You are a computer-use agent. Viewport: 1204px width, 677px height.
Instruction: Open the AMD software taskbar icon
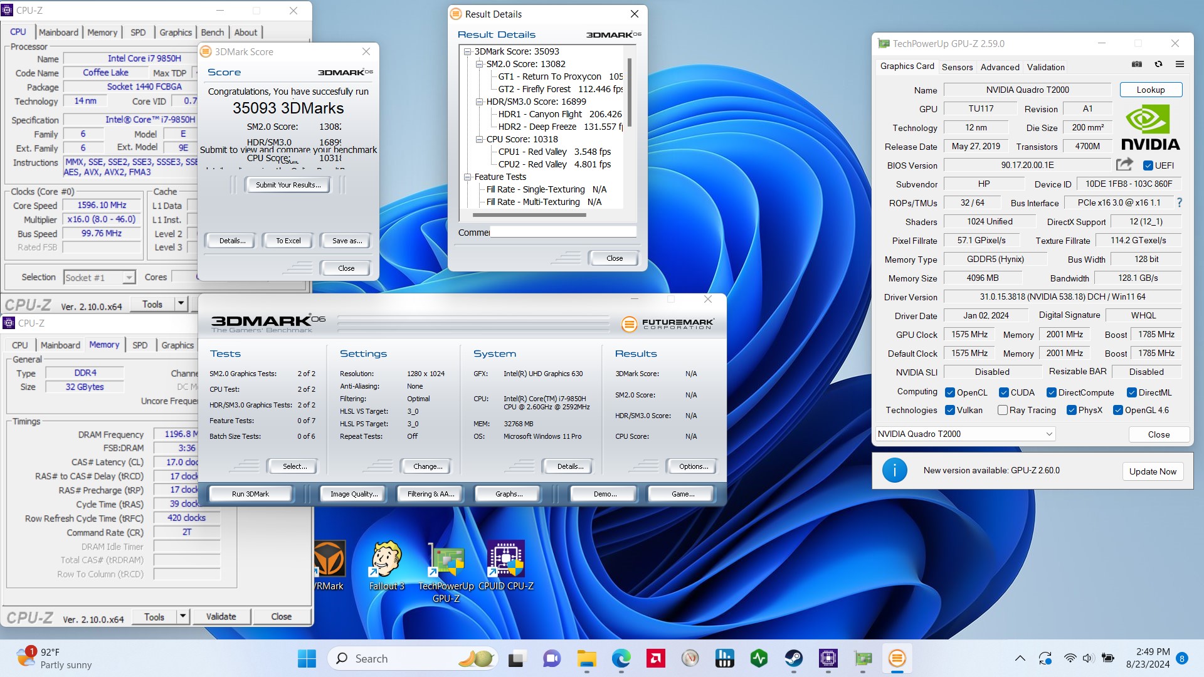click(x=656, y=658)
